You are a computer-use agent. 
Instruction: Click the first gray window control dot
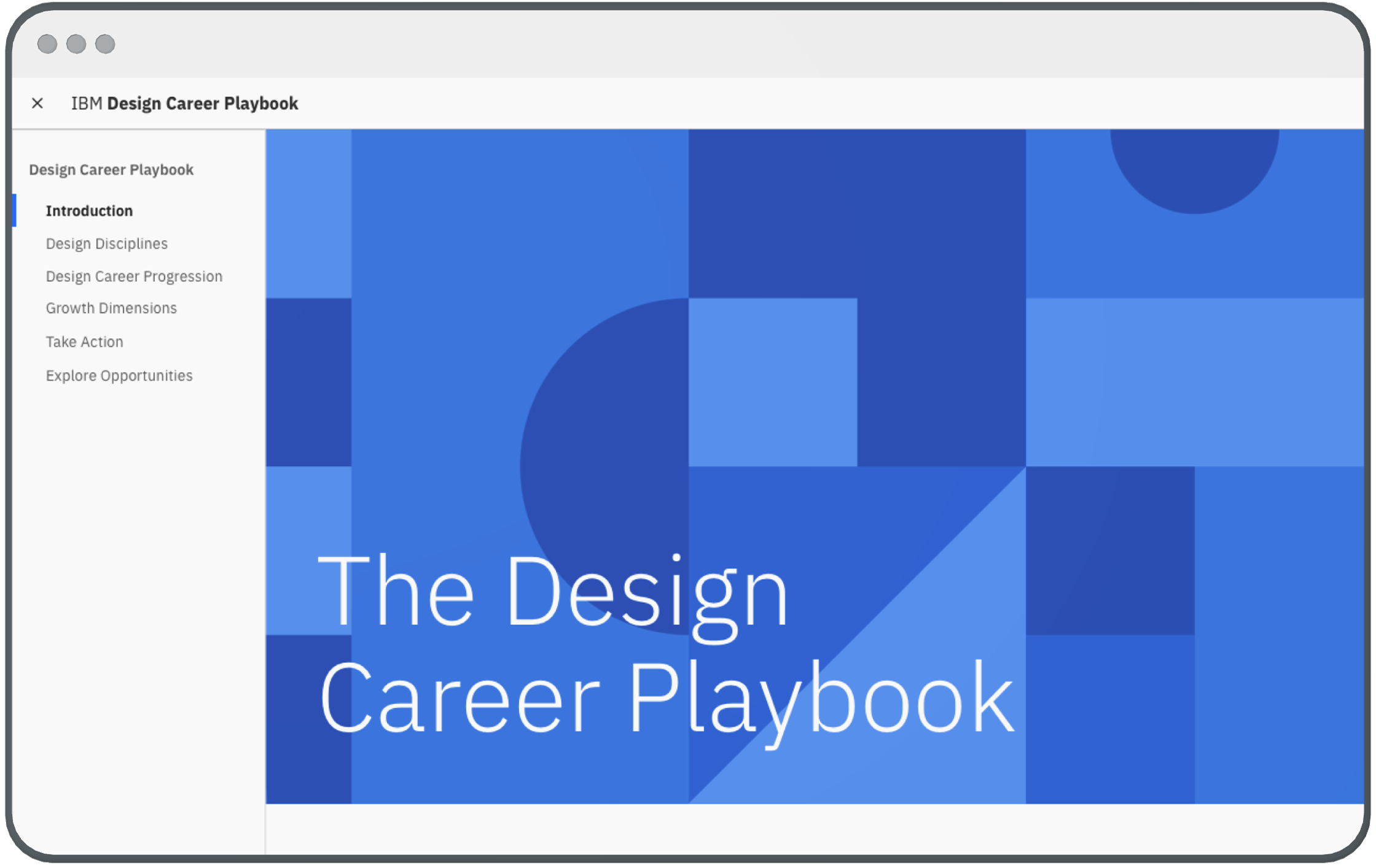47,44
